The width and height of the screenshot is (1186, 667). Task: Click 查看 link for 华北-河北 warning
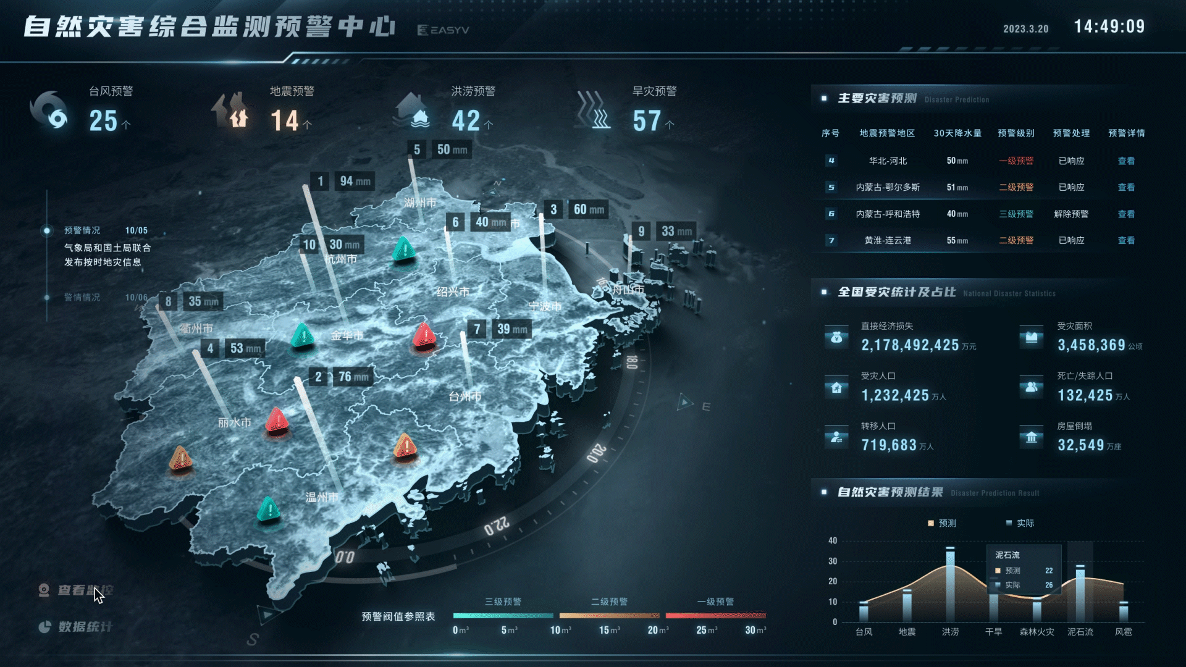(1127, 161)
